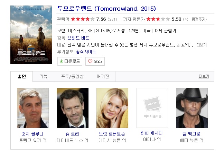Click the Tomorrowland movie poster

point(31,35)
